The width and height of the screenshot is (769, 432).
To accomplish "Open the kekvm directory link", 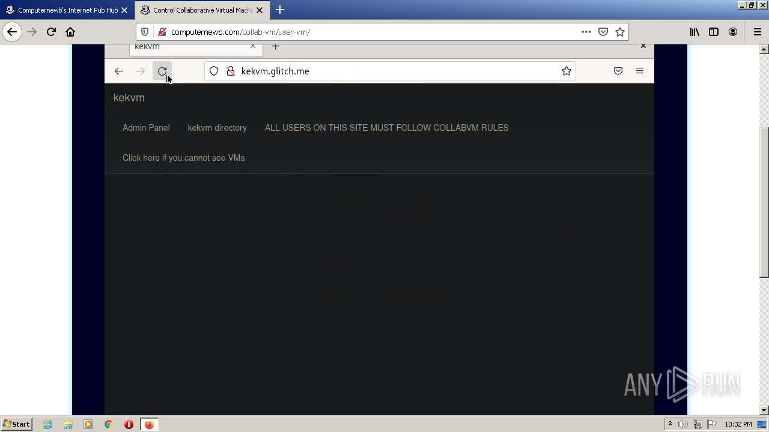I will pyautogui.click(x=217, y=128).
